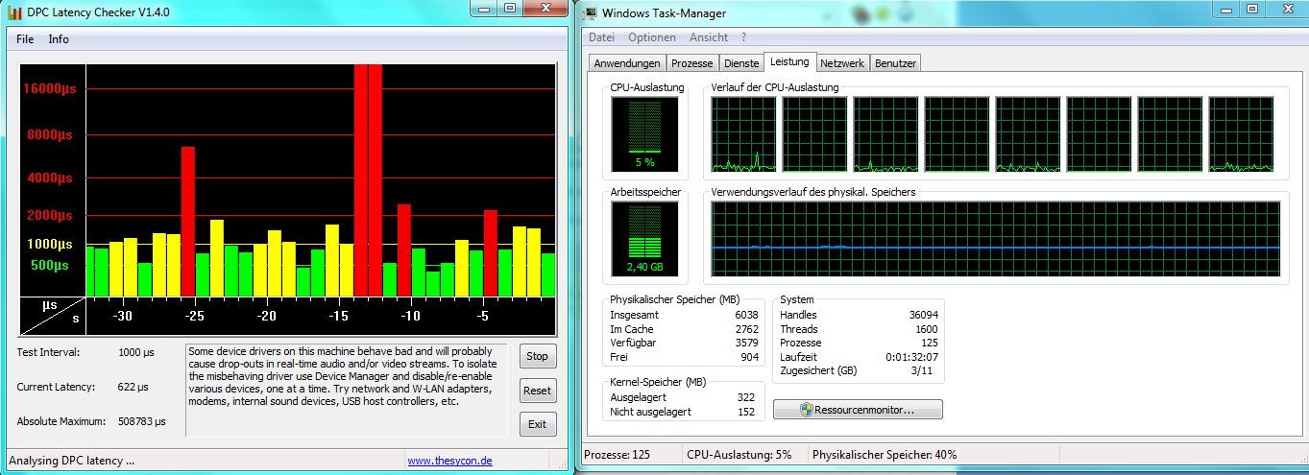
Task: Click the tallest red latency bar near -13 s
Action: pyautogui.click(x=368, y=180)
